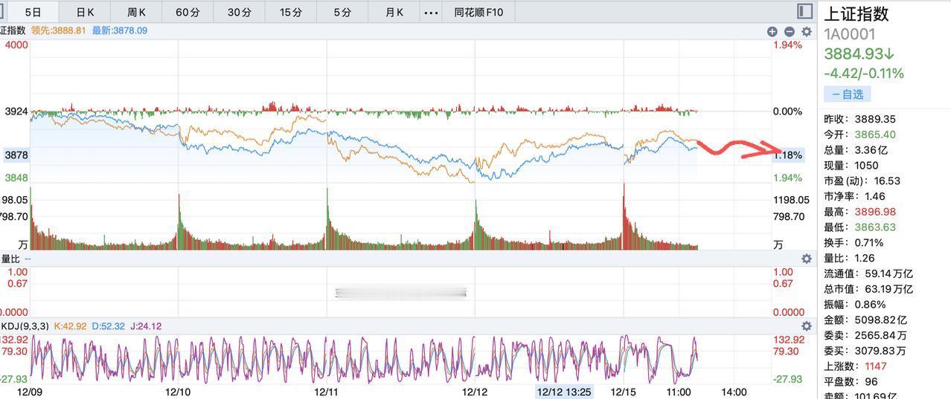
Task: Expand more periods with the ··· button
Action: point(431,12)
